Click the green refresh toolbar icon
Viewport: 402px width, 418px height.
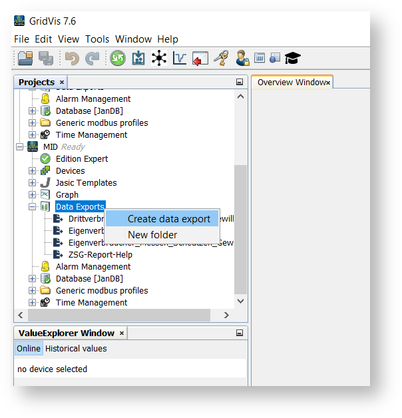[118, 59]
